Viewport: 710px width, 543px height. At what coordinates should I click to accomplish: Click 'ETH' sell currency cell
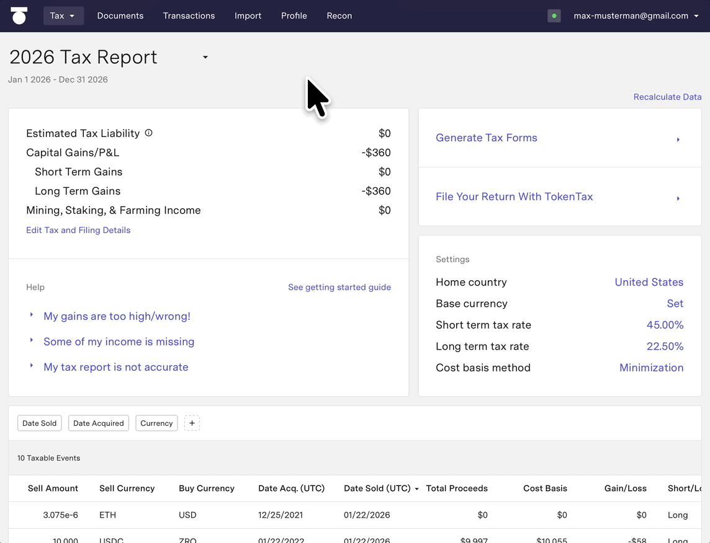[108, 515]
